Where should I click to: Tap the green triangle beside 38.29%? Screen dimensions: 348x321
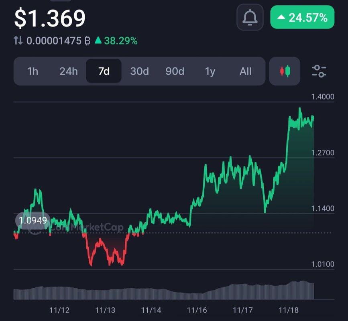98,41
